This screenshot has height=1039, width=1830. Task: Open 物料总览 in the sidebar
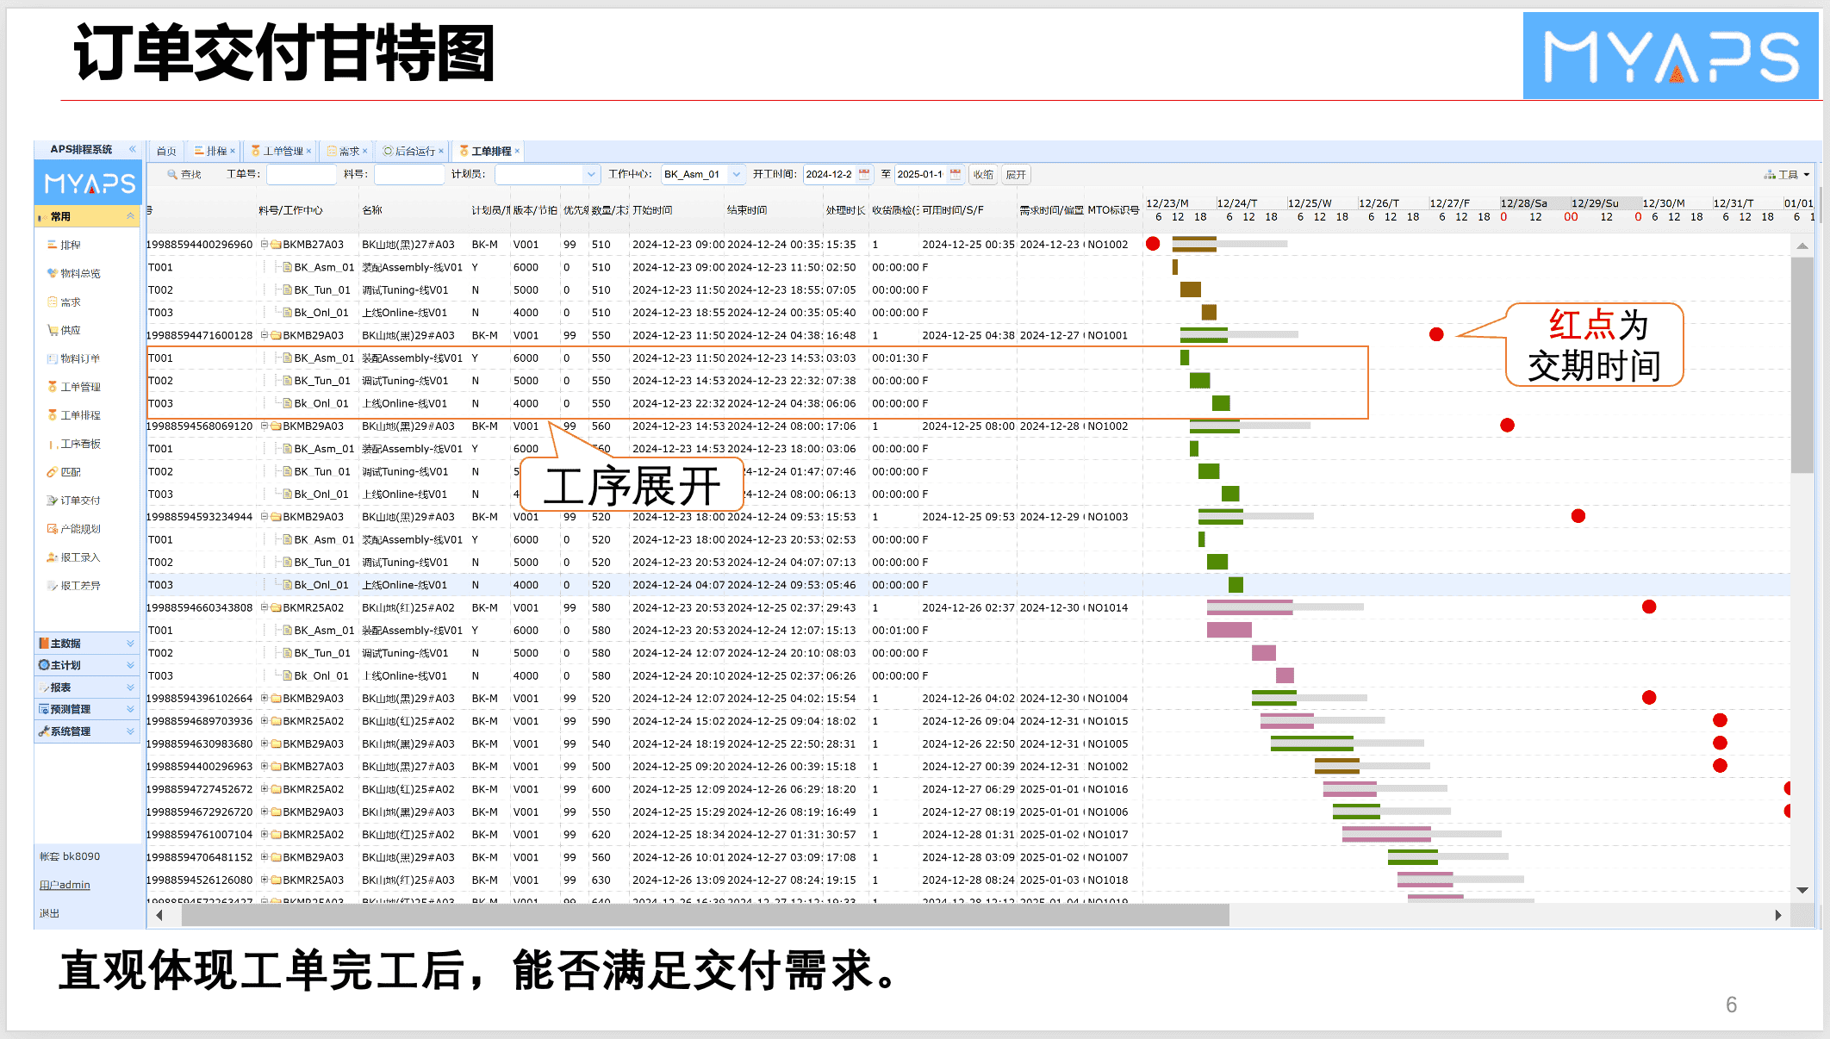79,273
